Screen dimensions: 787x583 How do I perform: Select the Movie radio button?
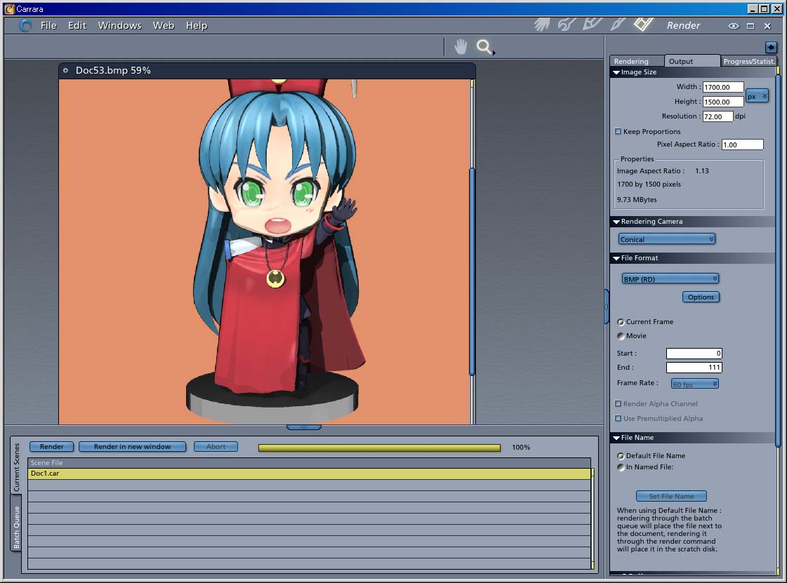click(621, 336)
